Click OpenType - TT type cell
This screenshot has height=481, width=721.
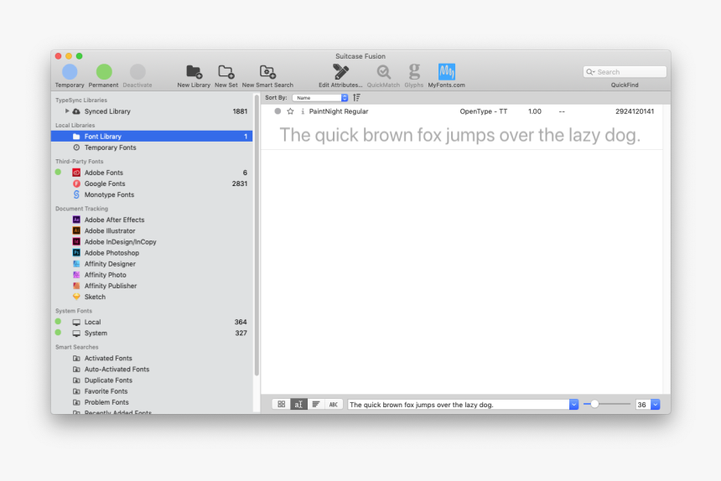[x=483, y=111]
